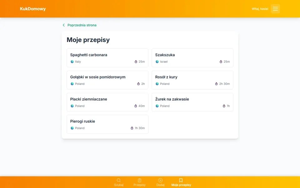Screen dimensions: 300x188
Task: Click globe icon next to Israel
Action: coord(157,62)
